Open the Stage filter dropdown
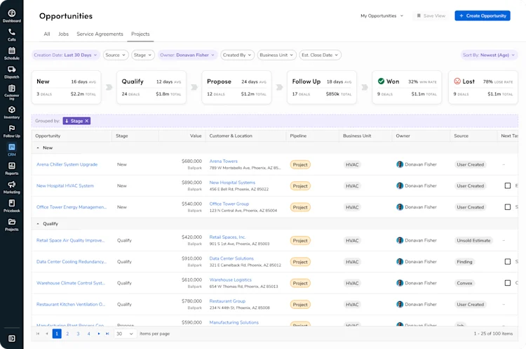The height and width of the screenshot is (349, 526). click(x=142, y=55)
